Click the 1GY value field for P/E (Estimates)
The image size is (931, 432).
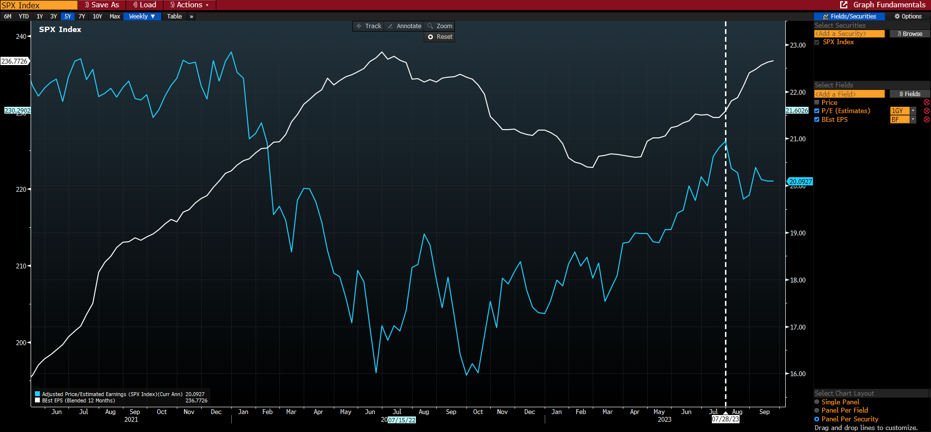tap(900, 111)
